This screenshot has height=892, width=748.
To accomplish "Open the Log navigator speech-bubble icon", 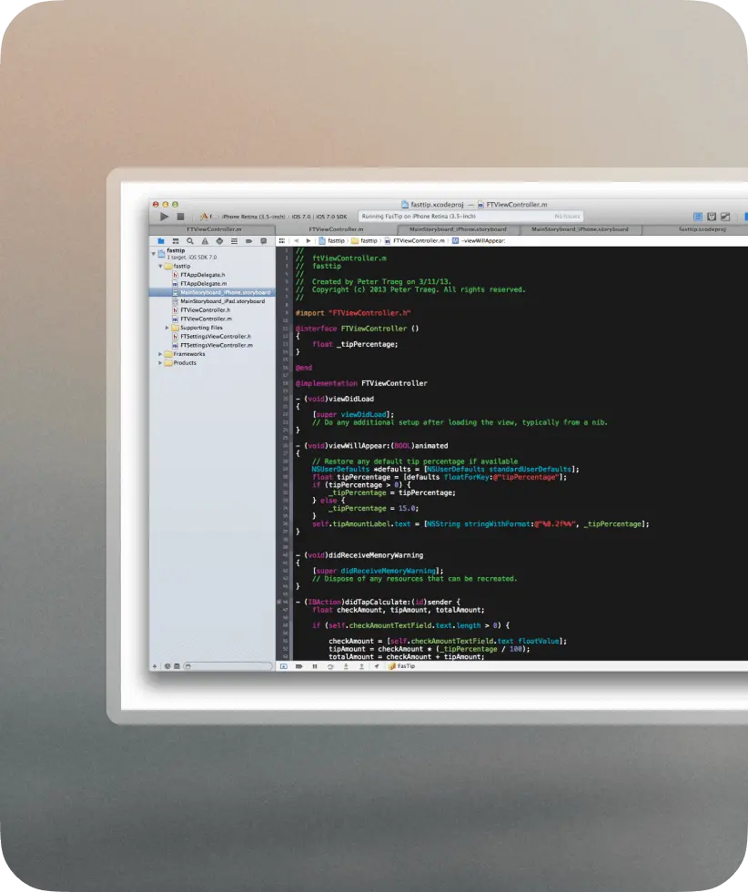I will click(x=263, y=241).
